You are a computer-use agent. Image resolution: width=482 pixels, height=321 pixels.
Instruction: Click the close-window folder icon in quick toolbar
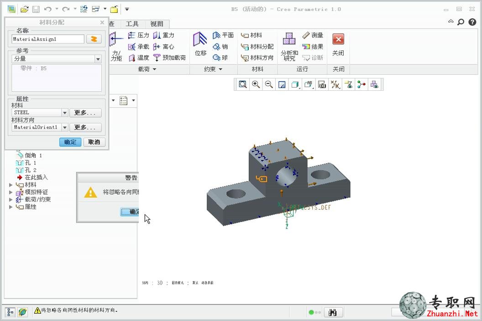pos(114,9)
